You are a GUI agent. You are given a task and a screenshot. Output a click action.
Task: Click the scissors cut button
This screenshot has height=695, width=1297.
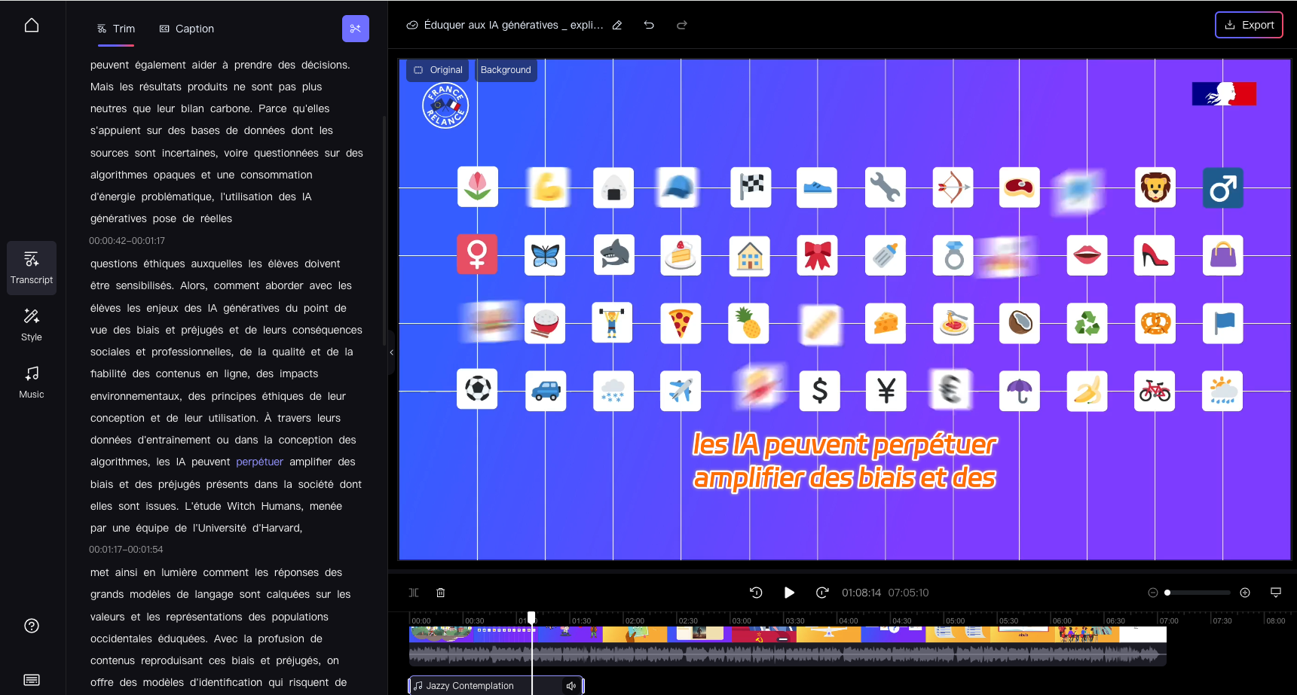click(x=355, y=29)
